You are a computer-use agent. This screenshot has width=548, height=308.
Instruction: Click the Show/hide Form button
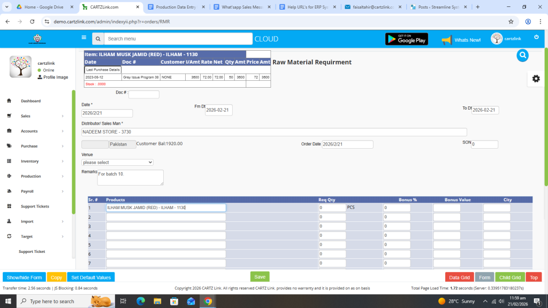[x=24, y=278]
